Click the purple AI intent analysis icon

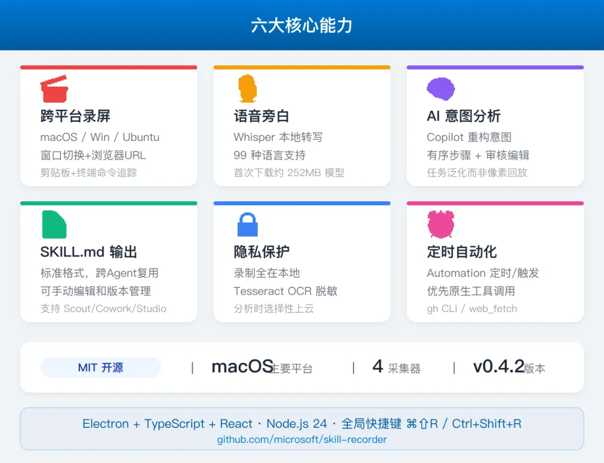point(441,88)
